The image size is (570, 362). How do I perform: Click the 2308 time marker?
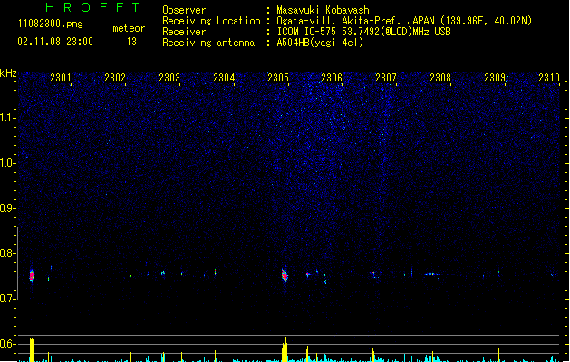click(x=440, y=78)
